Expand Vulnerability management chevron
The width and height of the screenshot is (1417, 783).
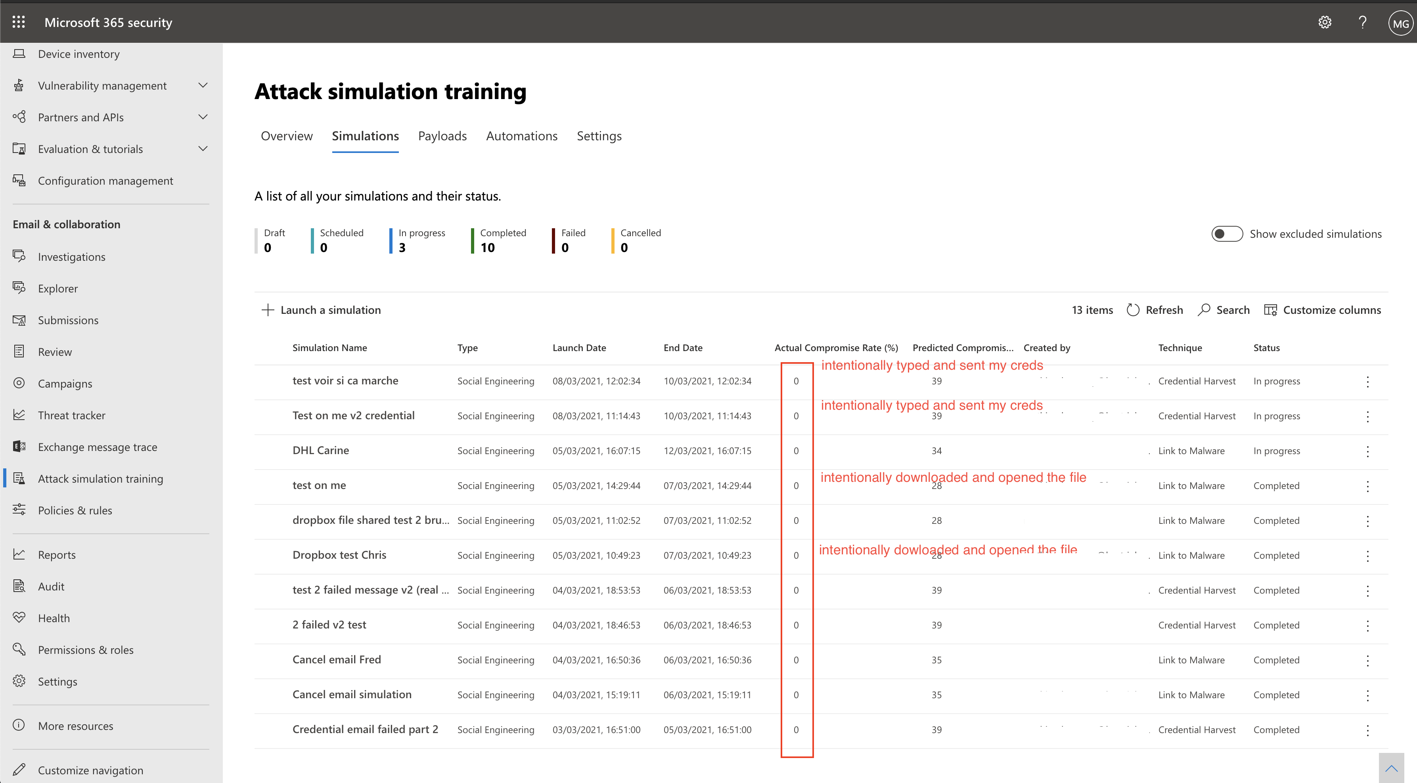click(x=203, y=85)
